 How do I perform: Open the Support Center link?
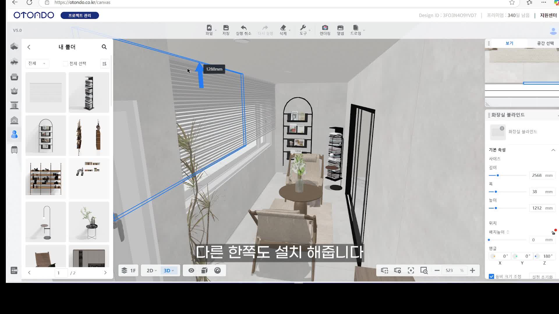coord(548,15)
